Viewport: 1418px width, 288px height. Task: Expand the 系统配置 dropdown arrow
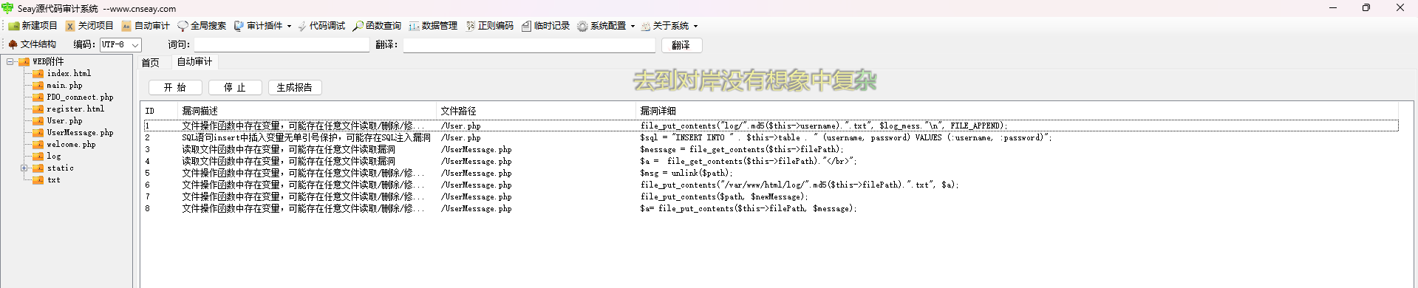click(x=633, y=27)
